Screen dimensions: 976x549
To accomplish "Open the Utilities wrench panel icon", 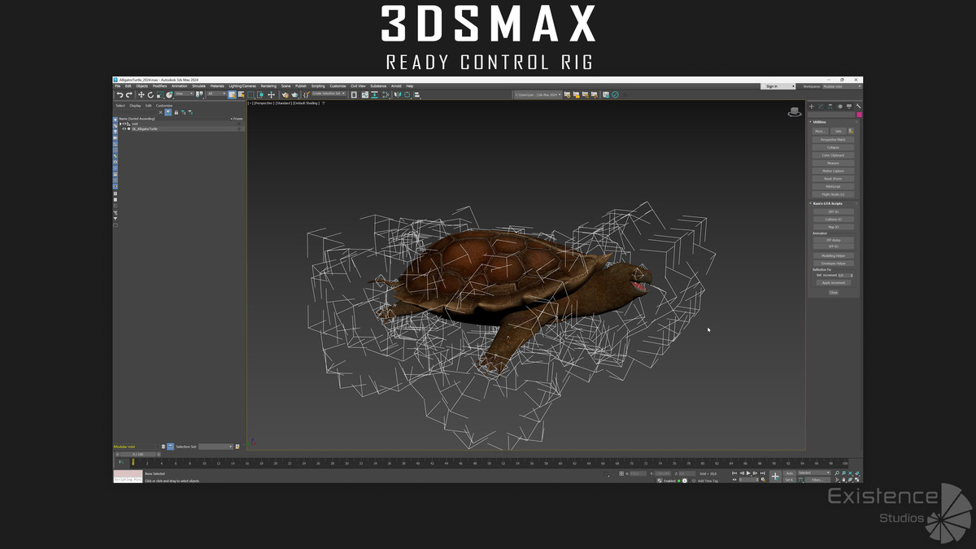I will click(858, 107).
